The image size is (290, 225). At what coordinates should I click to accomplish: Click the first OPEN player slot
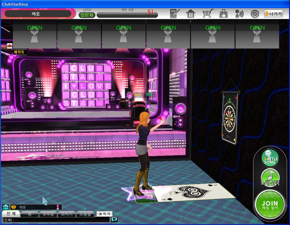(x=34, y=34)
